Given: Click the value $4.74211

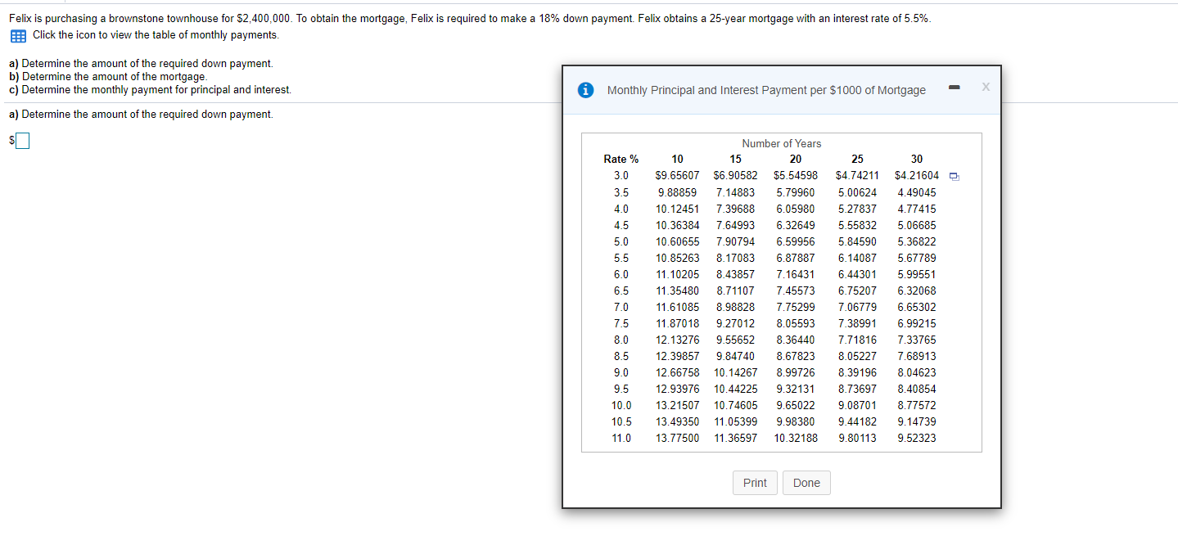Looking at the screenshot, I should pos(857,175).
